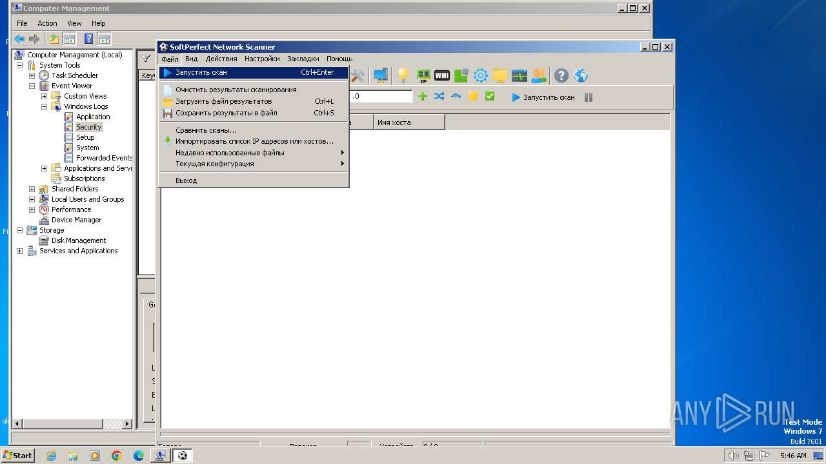The width and height of the screenshot is (826, 464).
Task: Click the green squares icon in toolbar
Action: click(x=461, y=75)
